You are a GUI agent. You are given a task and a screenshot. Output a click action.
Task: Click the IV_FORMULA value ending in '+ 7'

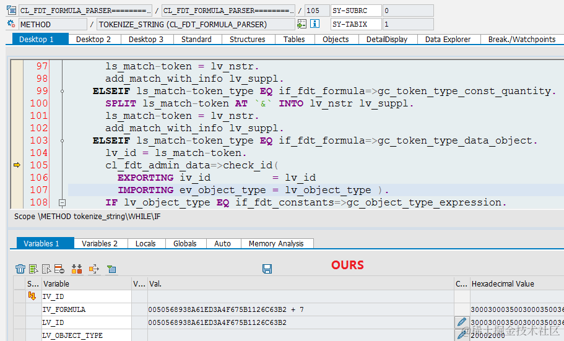pyautogui.click(x=301, y=309)
